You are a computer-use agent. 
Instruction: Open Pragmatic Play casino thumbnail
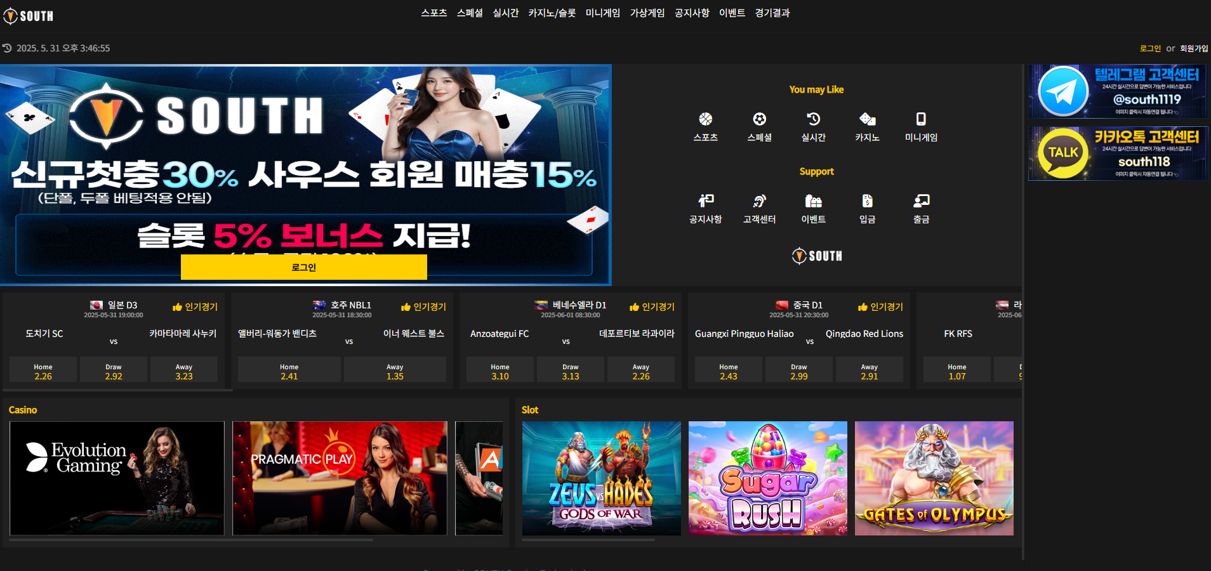[x=340, y=478]
